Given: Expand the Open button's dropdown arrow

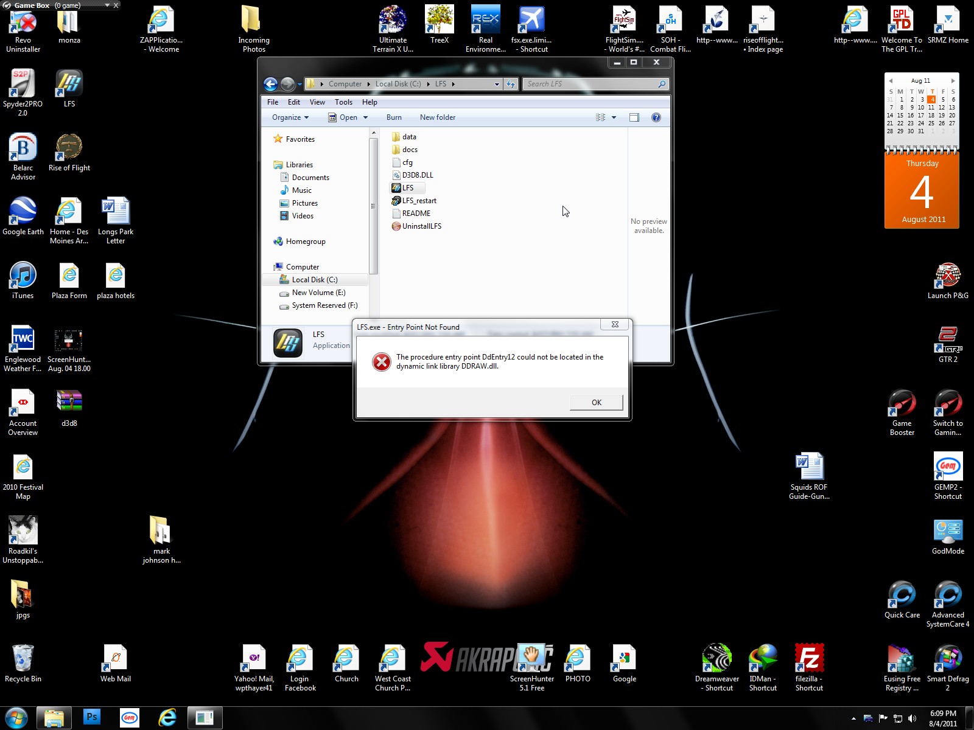Looking at the screenshot, I should [x=365, y=117].
